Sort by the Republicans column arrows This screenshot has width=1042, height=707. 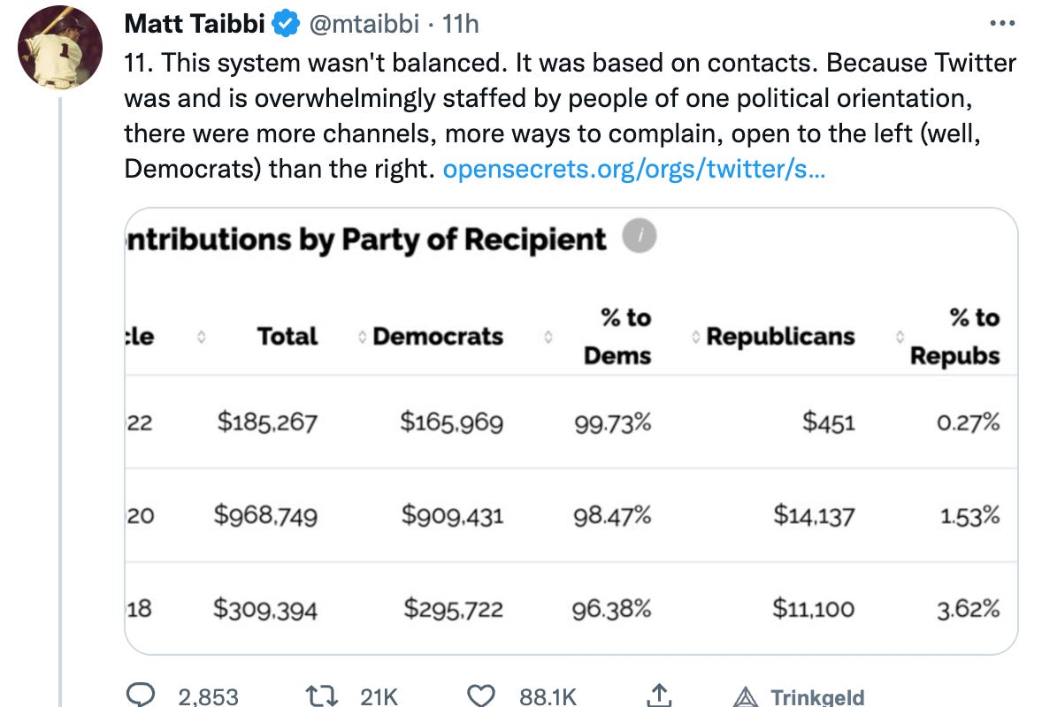tap(696, 338)
